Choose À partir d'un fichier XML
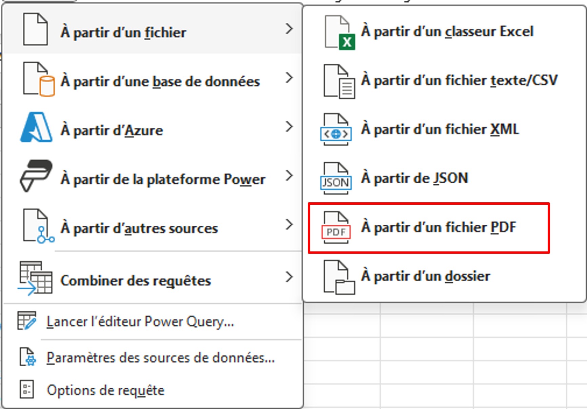The height and width of the screenshot is (409, 587). [x=444, y=130]
